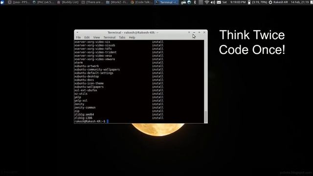This screenshot has width=313, height=176.
Task: Open the Bluetooth tray icon
Action: [195, 2]
